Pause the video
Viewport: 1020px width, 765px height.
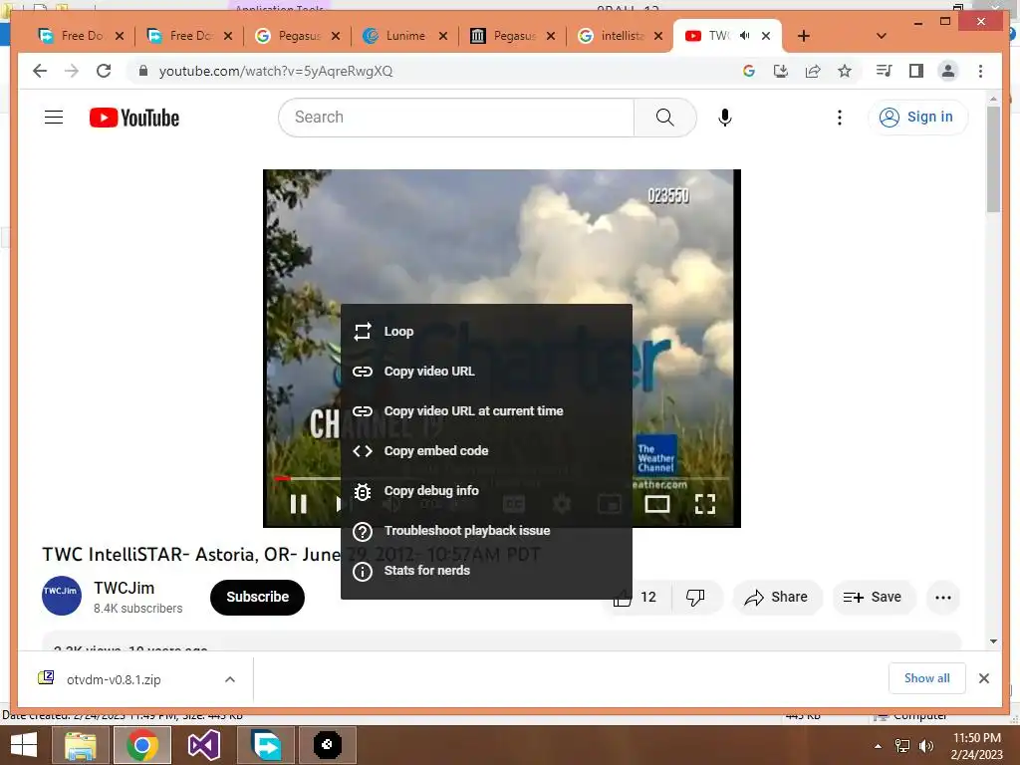click(x=299, y=504)
